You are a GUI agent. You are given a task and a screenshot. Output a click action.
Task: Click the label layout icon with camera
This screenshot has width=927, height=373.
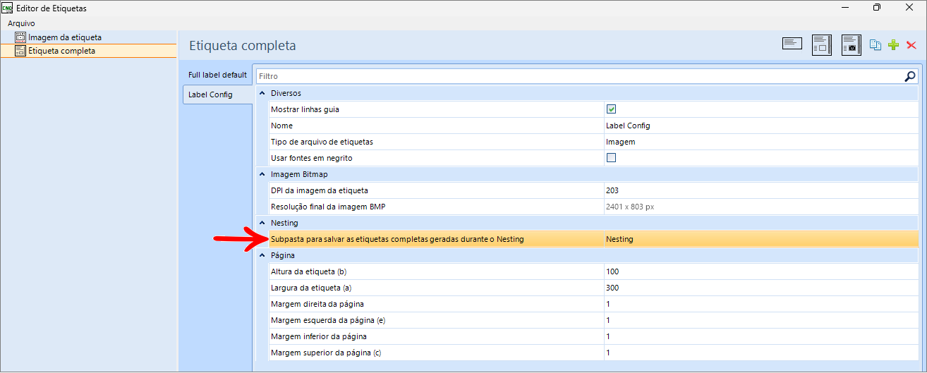[x=852, y=45]
